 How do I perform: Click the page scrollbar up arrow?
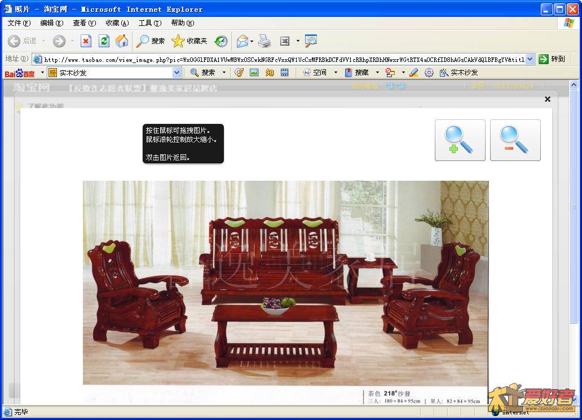pos(574,85)
